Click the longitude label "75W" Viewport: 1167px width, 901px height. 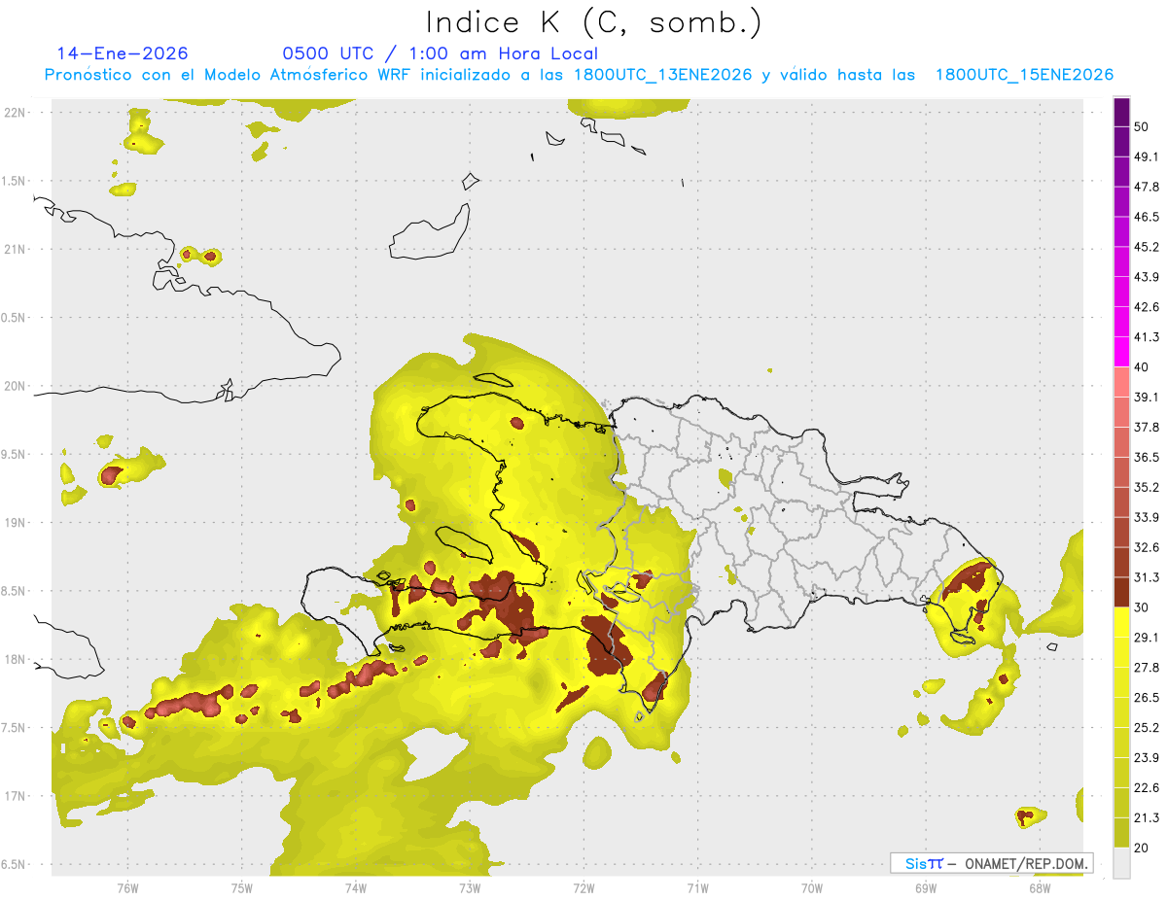241,888
